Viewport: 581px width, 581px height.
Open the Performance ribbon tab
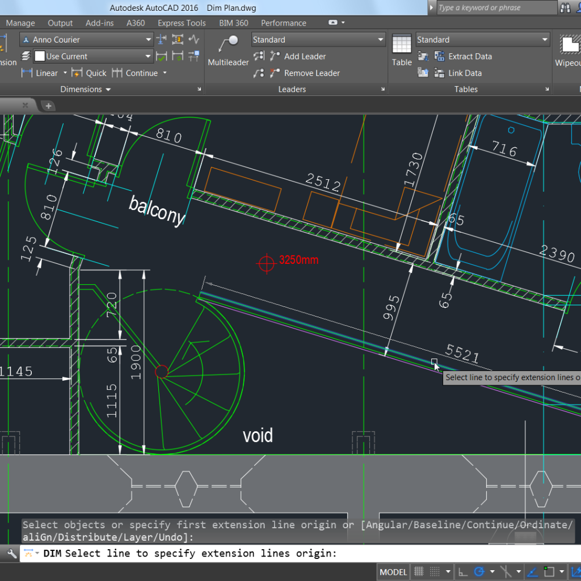(x=284, y=23)
